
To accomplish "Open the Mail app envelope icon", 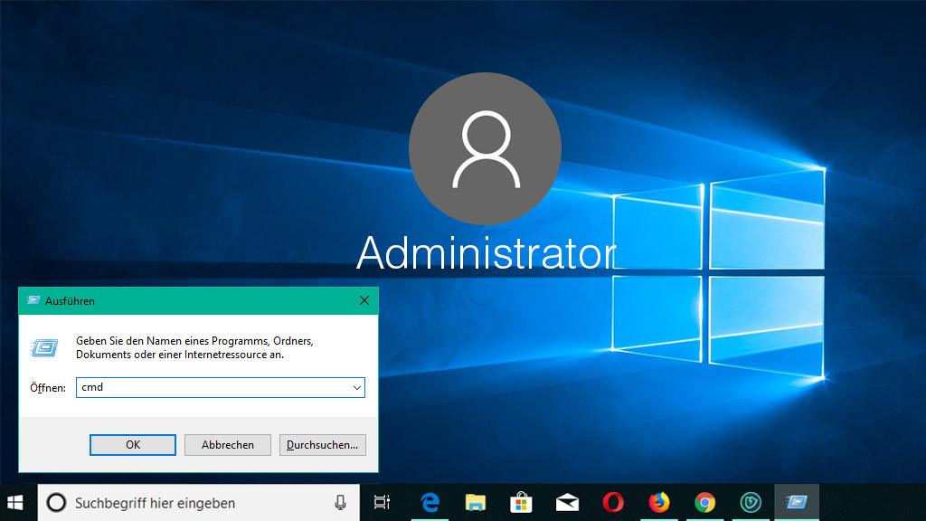I will point(567,503).
